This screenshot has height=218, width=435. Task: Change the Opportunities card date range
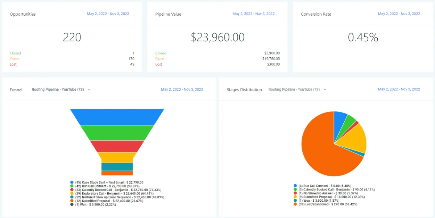tap(108, 14)
